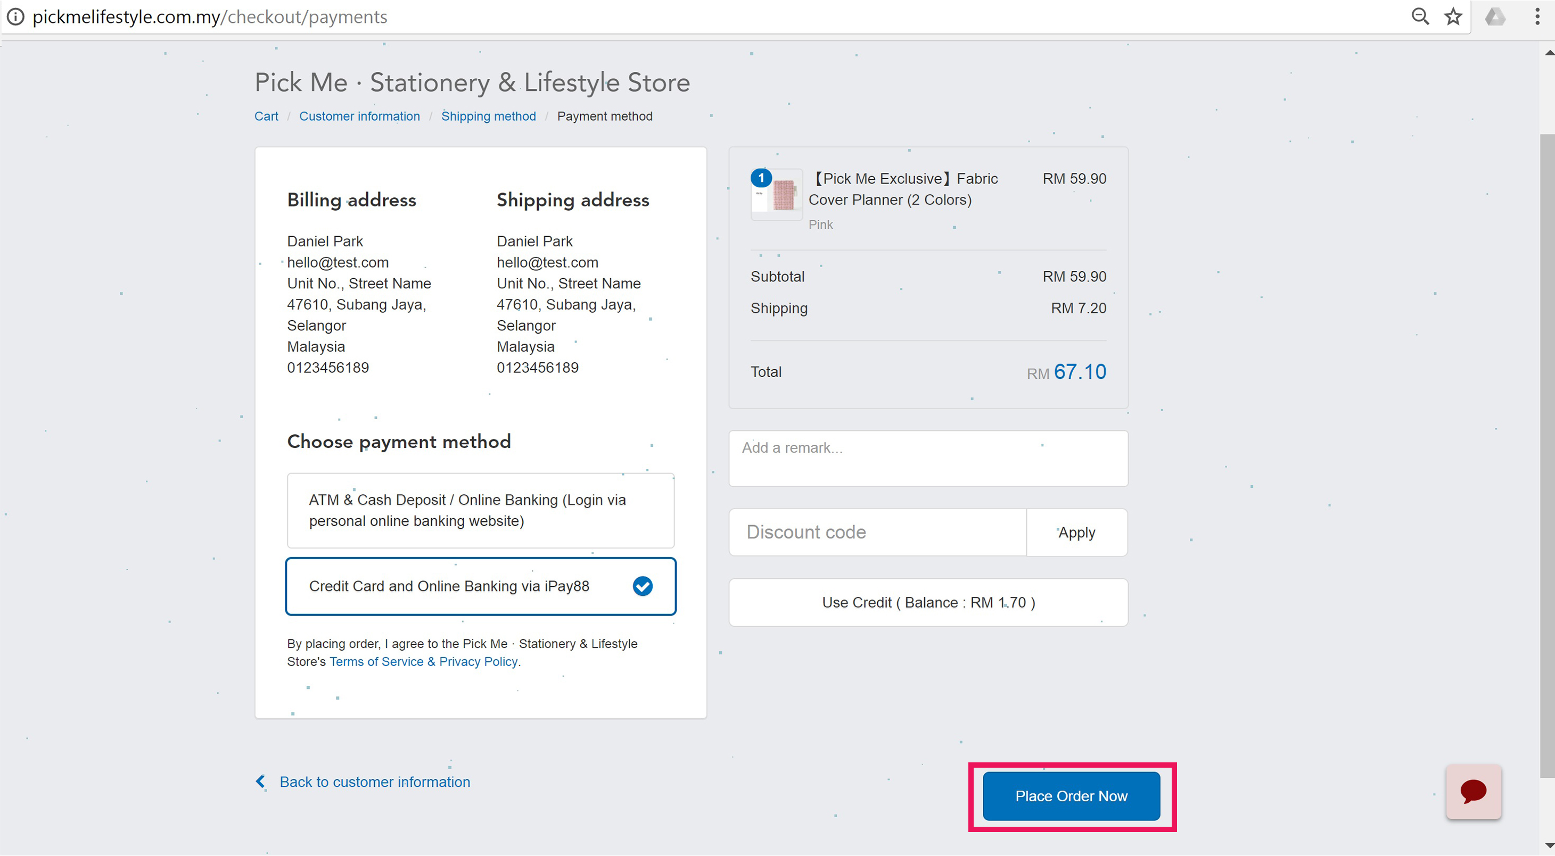Click the Choose payment method heading
The image size is (1555, 856).
[398, 442]
